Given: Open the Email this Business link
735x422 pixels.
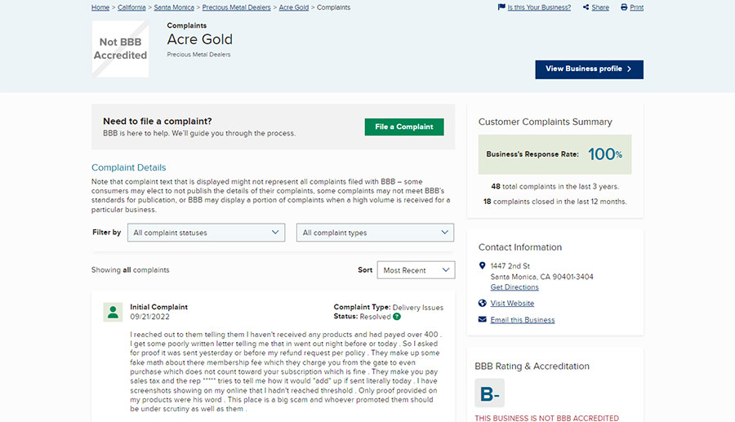Looking at the screenshot, I should 523,320.
